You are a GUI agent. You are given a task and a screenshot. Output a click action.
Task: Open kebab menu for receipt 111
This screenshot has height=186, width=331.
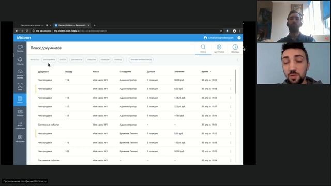231,116
